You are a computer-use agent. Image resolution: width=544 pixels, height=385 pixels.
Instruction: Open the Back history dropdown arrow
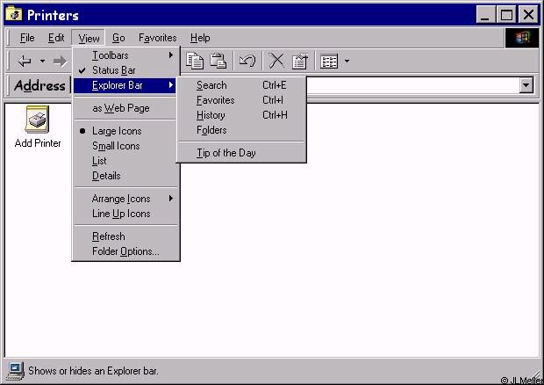click(42, 62)
